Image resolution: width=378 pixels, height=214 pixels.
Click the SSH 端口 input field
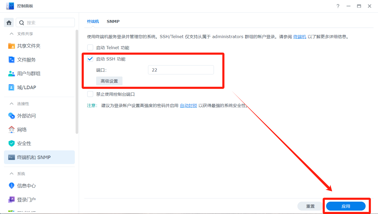181,70
